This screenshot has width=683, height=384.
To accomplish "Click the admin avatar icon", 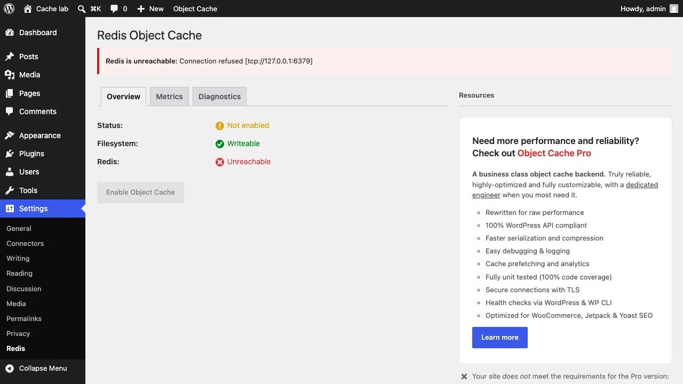I will point(674,9).
